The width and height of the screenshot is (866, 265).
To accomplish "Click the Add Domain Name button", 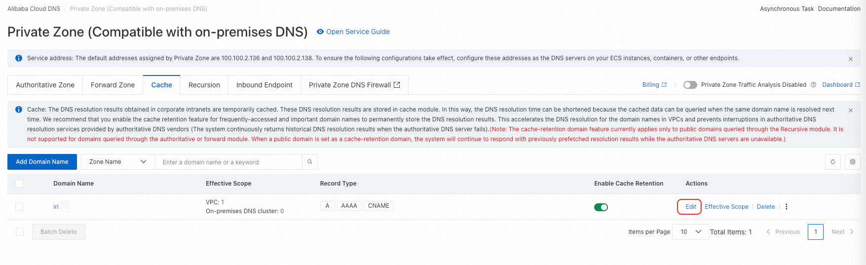I will click(42, 162).
